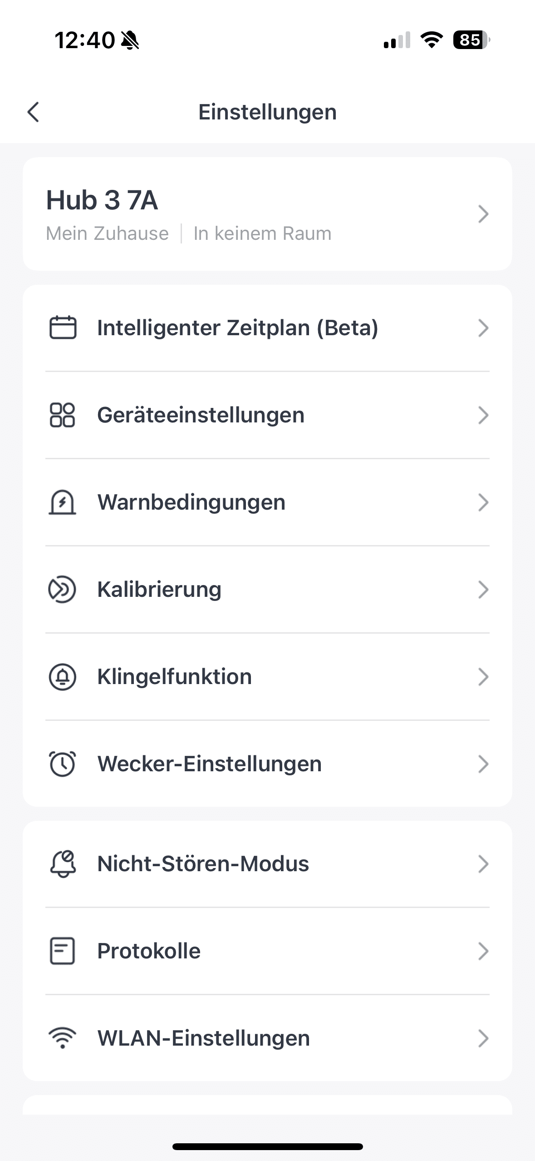Open the Geräteeinstellungen menu entry
Screen dimensions: 535x1161
pos(201,415)
